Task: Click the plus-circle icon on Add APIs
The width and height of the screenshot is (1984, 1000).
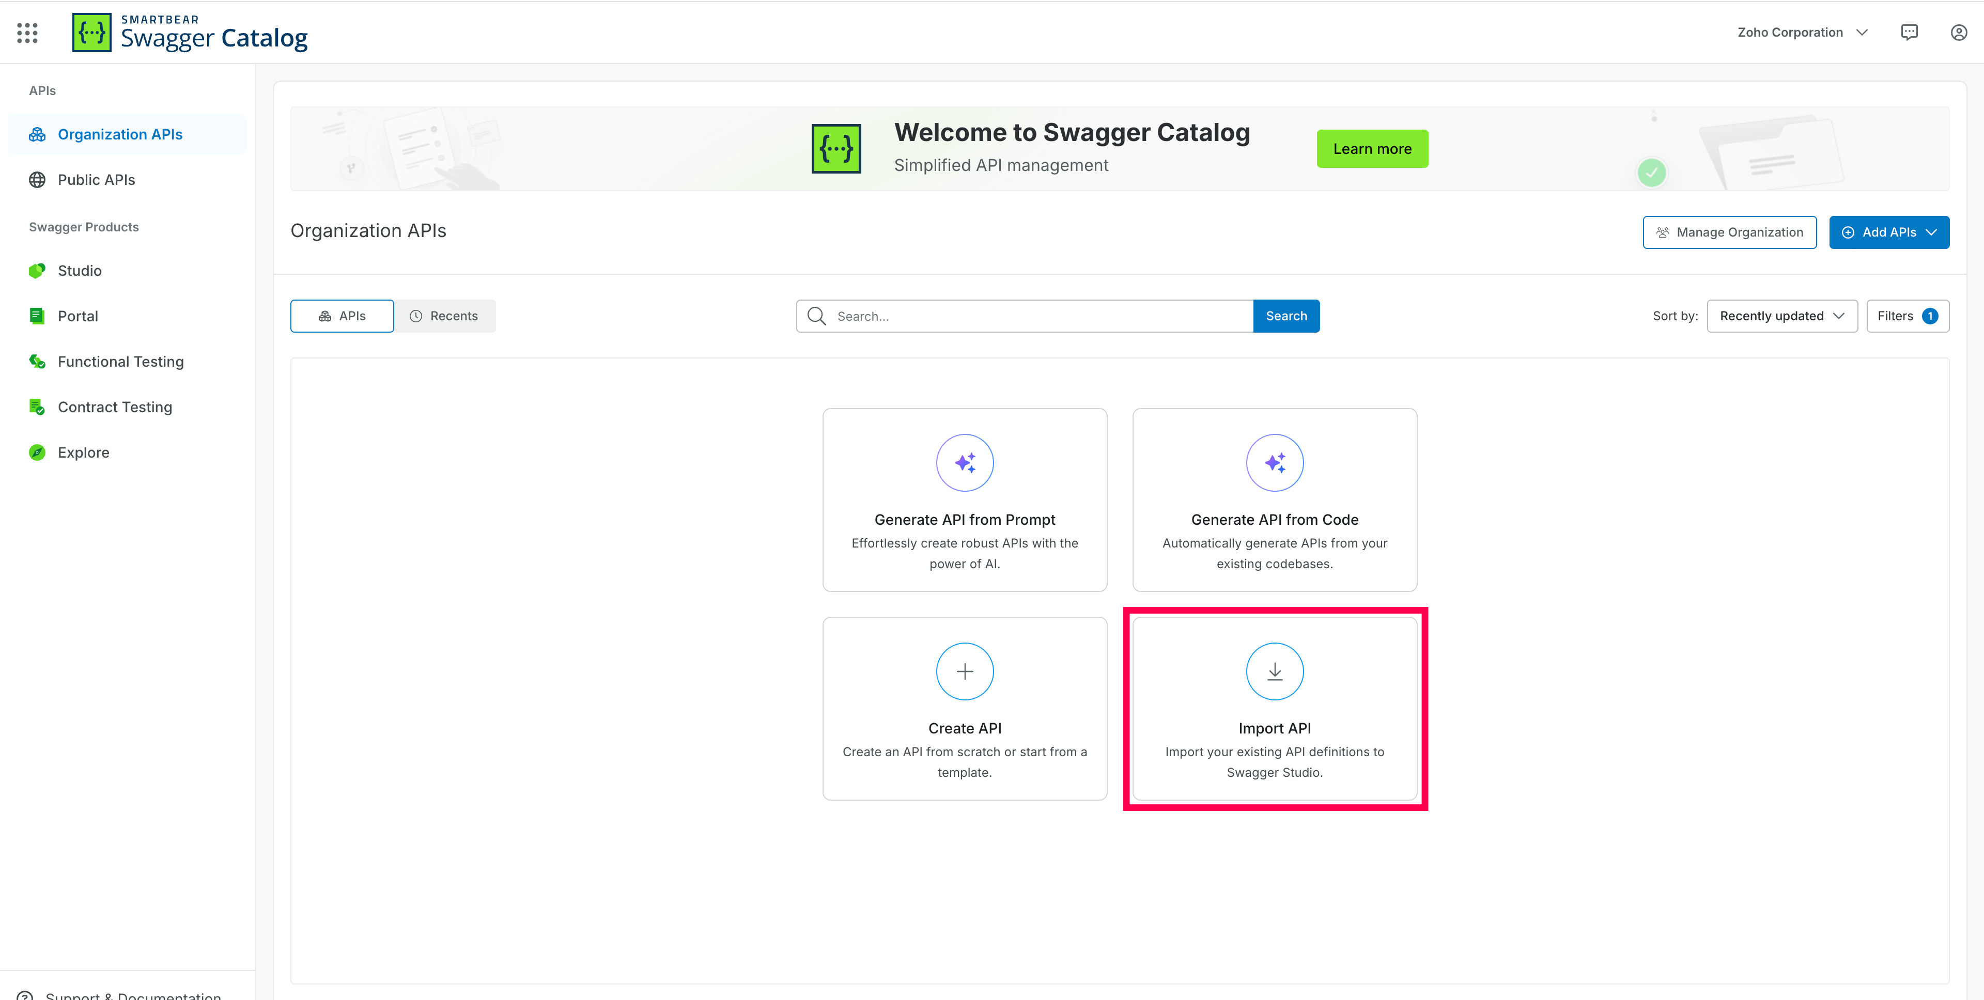Action: point(1848,232)
